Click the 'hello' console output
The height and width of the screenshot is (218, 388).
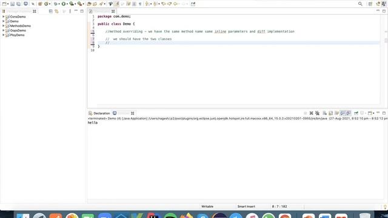coord(93,122)
